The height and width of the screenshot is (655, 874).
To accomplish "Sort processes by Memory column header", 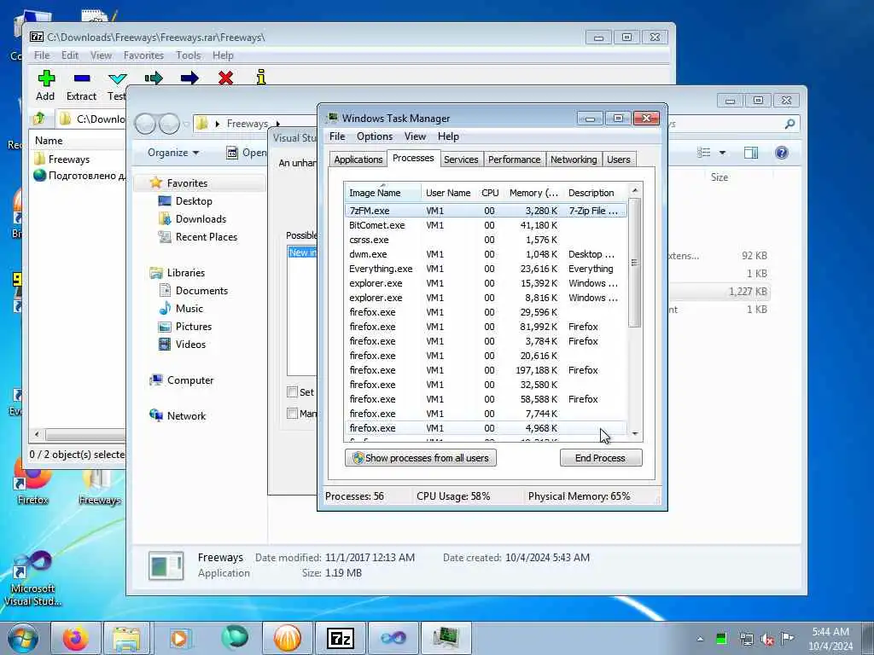I will 533,193.
